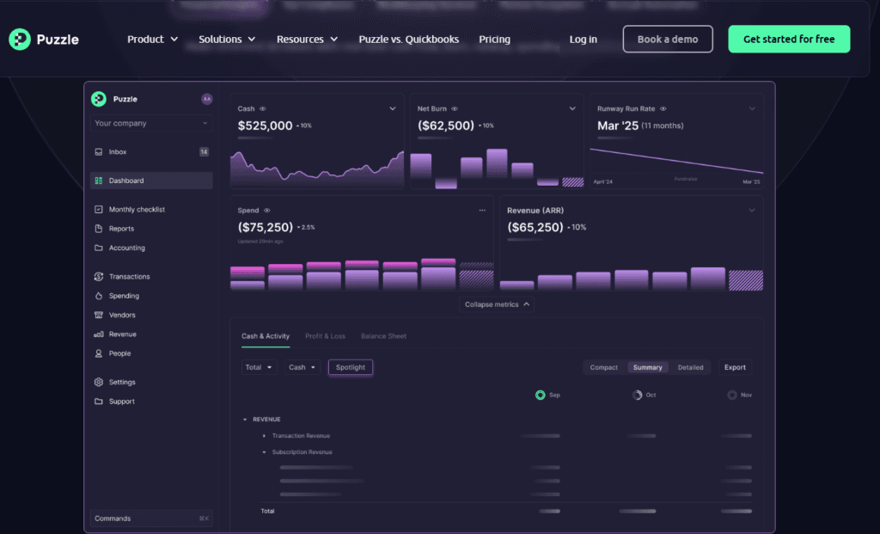Toggle the eye icon on Spend card
This screenshot has width=880, height=534.
tap(267, 211)
